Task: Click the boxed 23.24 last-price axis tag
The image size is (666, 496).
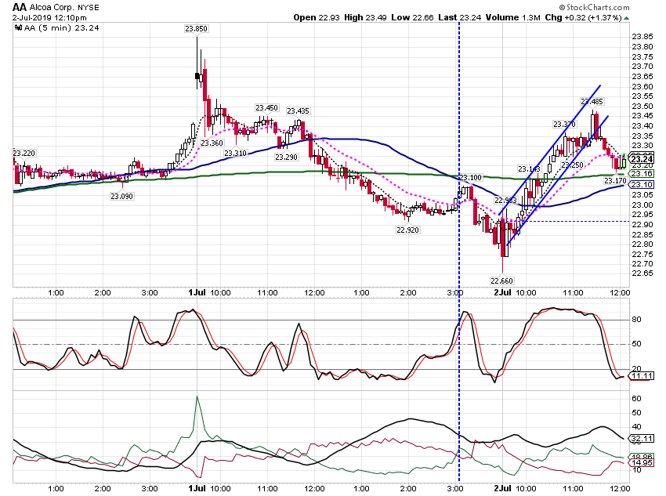Action: [x=642, y=159]
